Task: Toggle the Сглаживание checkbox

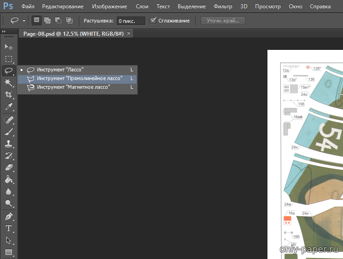Action: coord(153,21)
